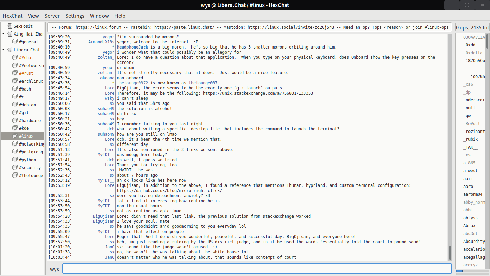Screen dimensions: 490x276
Task: Open the Window menu
Action: tap(99, 16)
